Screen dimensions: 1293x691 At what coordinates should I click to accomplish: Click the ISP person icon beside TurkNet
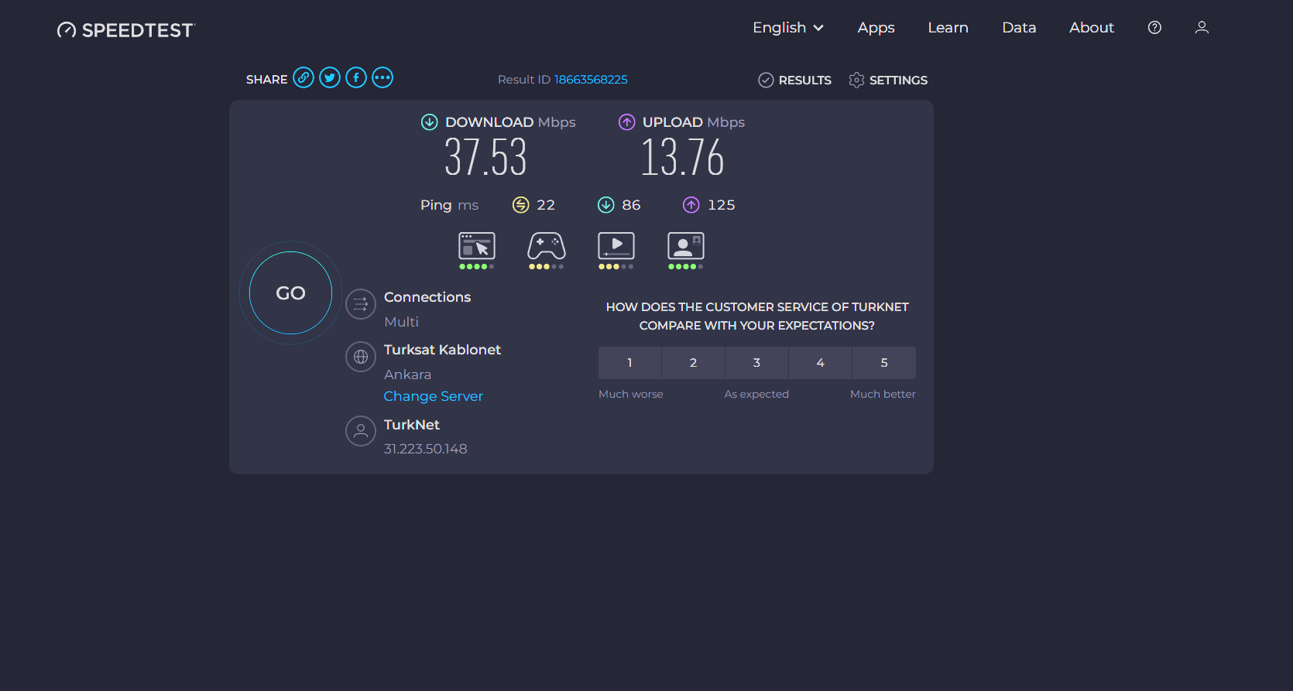361,432
